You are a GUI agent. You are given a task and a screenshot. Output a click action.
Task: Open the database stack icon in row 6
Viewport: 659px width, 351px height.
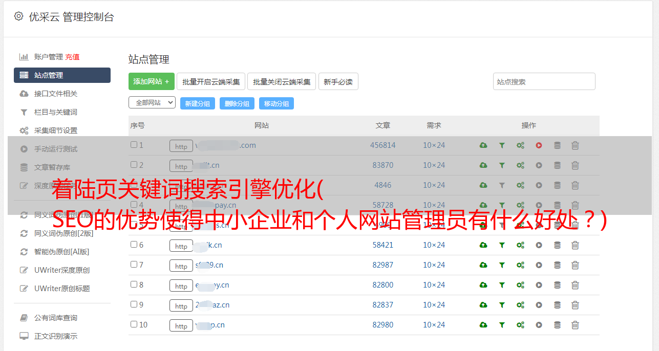coord(557,245)
